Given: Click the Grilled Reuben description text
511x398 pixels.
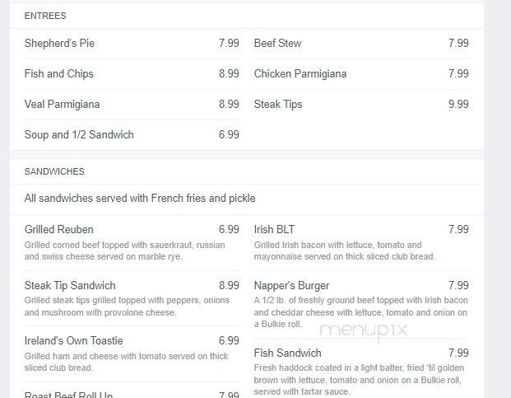Looking at the screenshot, I should coord(125,251).
